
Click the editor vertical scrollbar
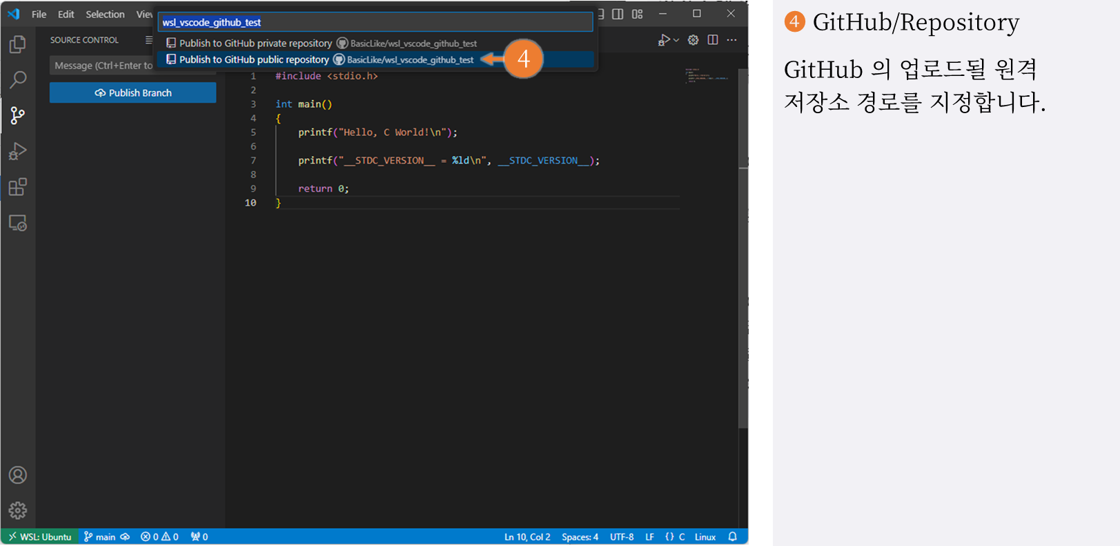tap(743, 248)
